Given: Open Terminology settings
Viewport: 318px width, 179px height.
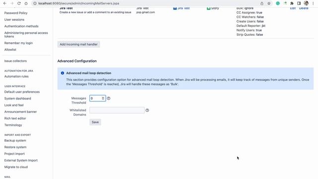Looking at the screenshot, I should tap(13, 125).
